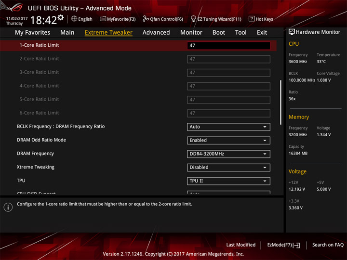Select DRAM Odd Ratio Mode label
This screenshot has height=260, width=347.
[x=41, y=140]
